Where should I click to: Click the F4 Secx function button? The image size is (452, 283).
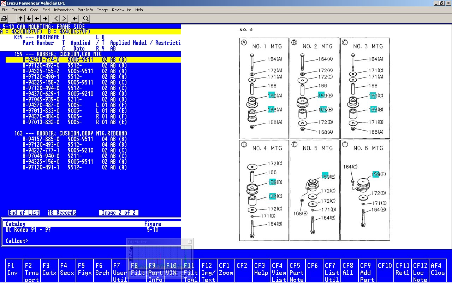pos(67,271)
